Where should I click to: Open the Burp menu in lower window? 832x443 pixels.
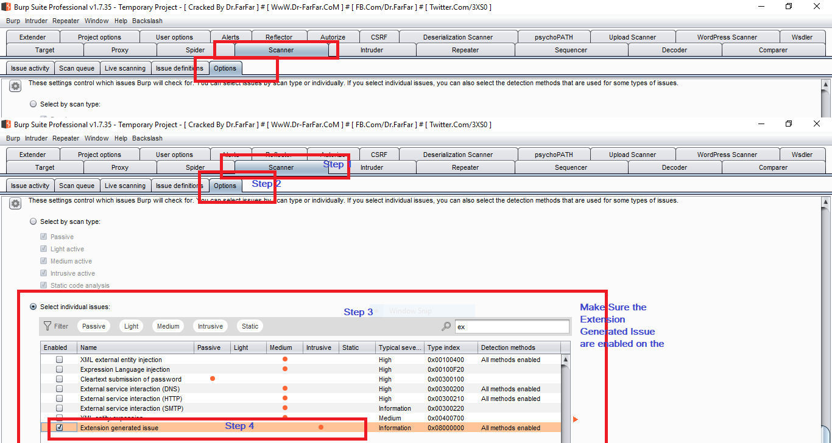[13, 138]
